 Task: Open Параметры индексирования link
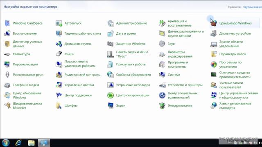[180, 54]
